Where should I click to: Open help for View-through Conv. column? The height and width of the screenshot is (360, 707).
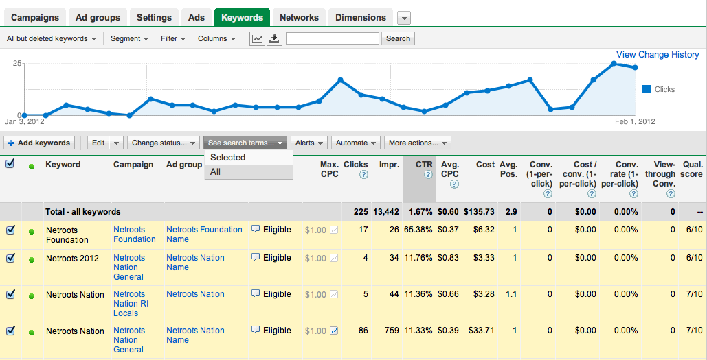click(x=671, y=194)
